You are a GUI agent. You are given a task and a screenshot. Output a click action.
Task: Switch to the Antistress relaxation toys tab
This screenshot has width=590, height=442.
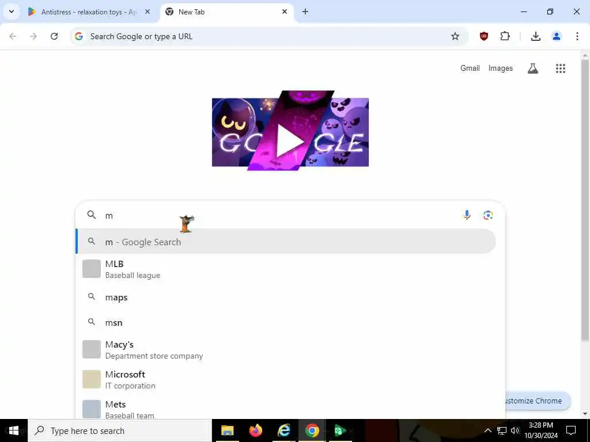tap(89, 12)
